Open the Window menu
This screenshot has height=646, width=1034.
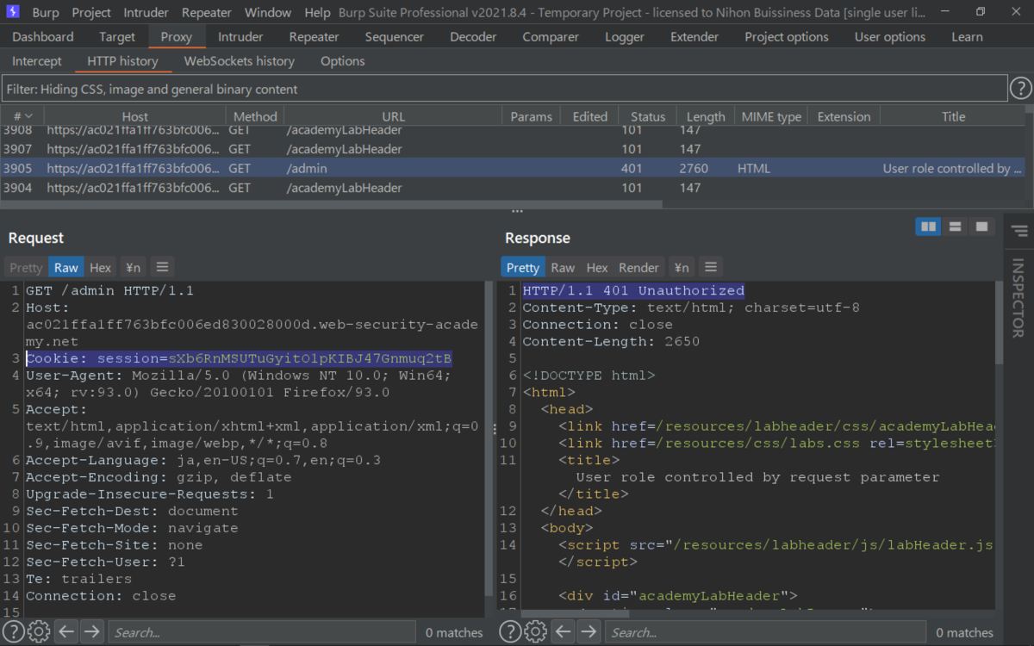coord(268,13)
